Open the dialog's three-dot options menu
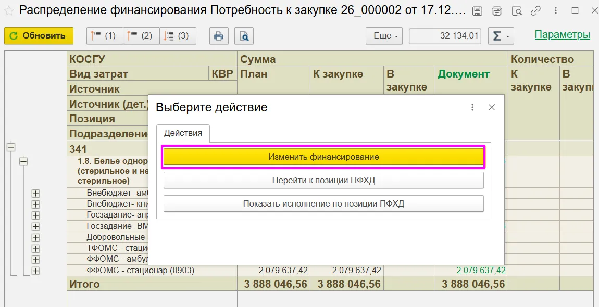599x307 pixels. pos(472,107)
